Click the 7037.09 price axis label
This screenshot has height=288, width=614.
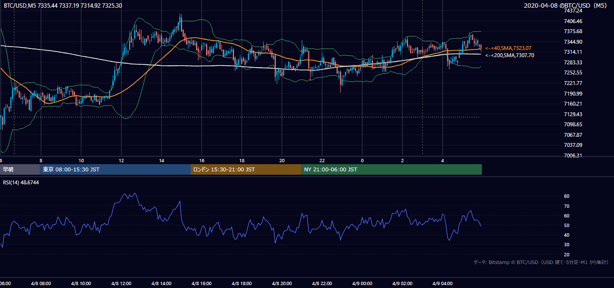point(573,145)
